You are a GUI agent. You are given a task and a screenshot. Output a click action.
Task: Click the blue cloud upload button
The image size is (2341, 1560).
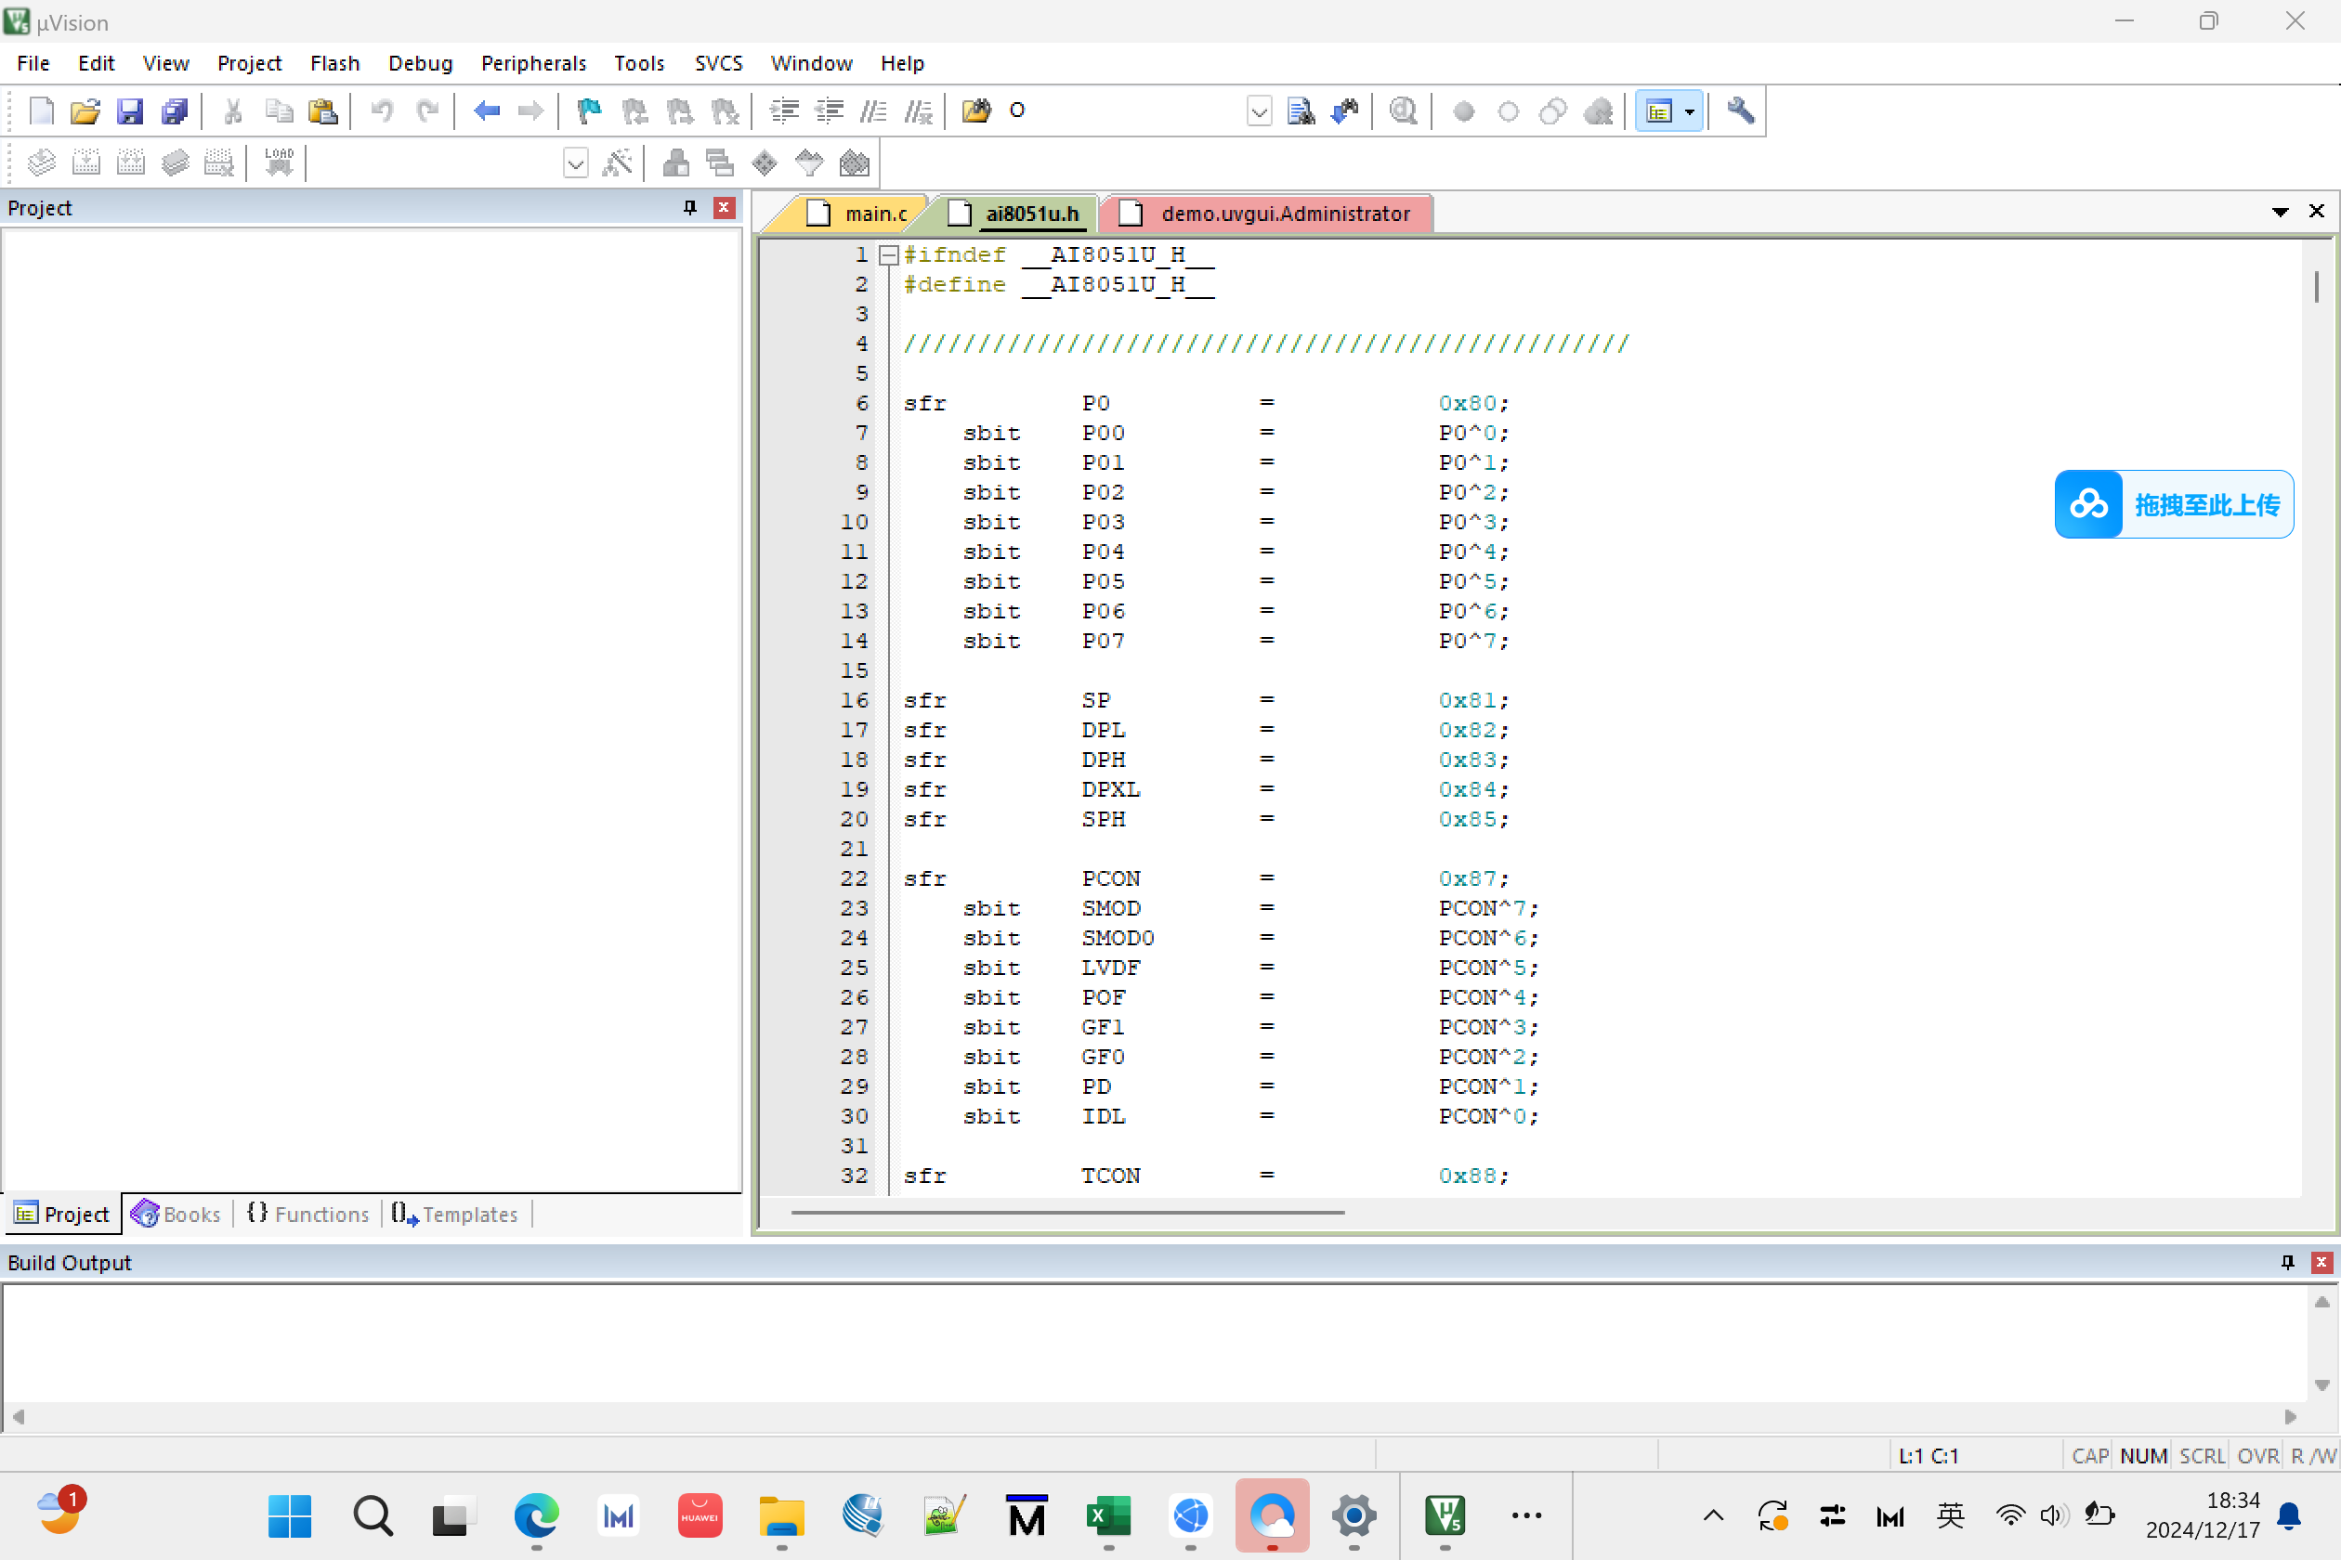coord(2174,503)
